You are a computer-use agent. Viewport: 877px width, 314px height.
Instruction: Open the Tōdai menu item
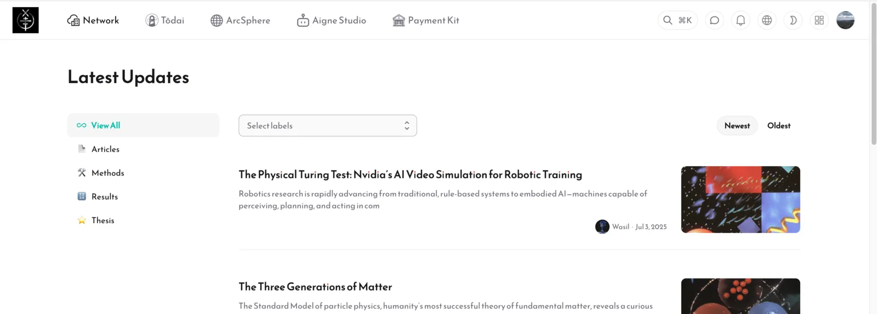(165, 20)
